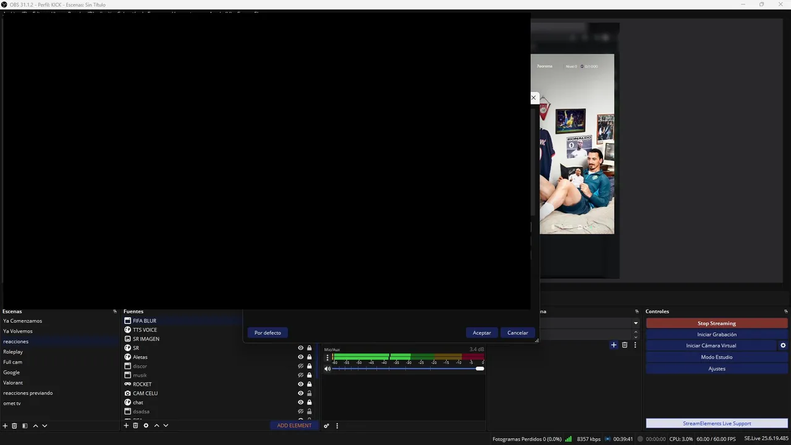Screen dimensions: 791x445
Task: Open scene transition type dropdown
Action: (x=635, y=323)
